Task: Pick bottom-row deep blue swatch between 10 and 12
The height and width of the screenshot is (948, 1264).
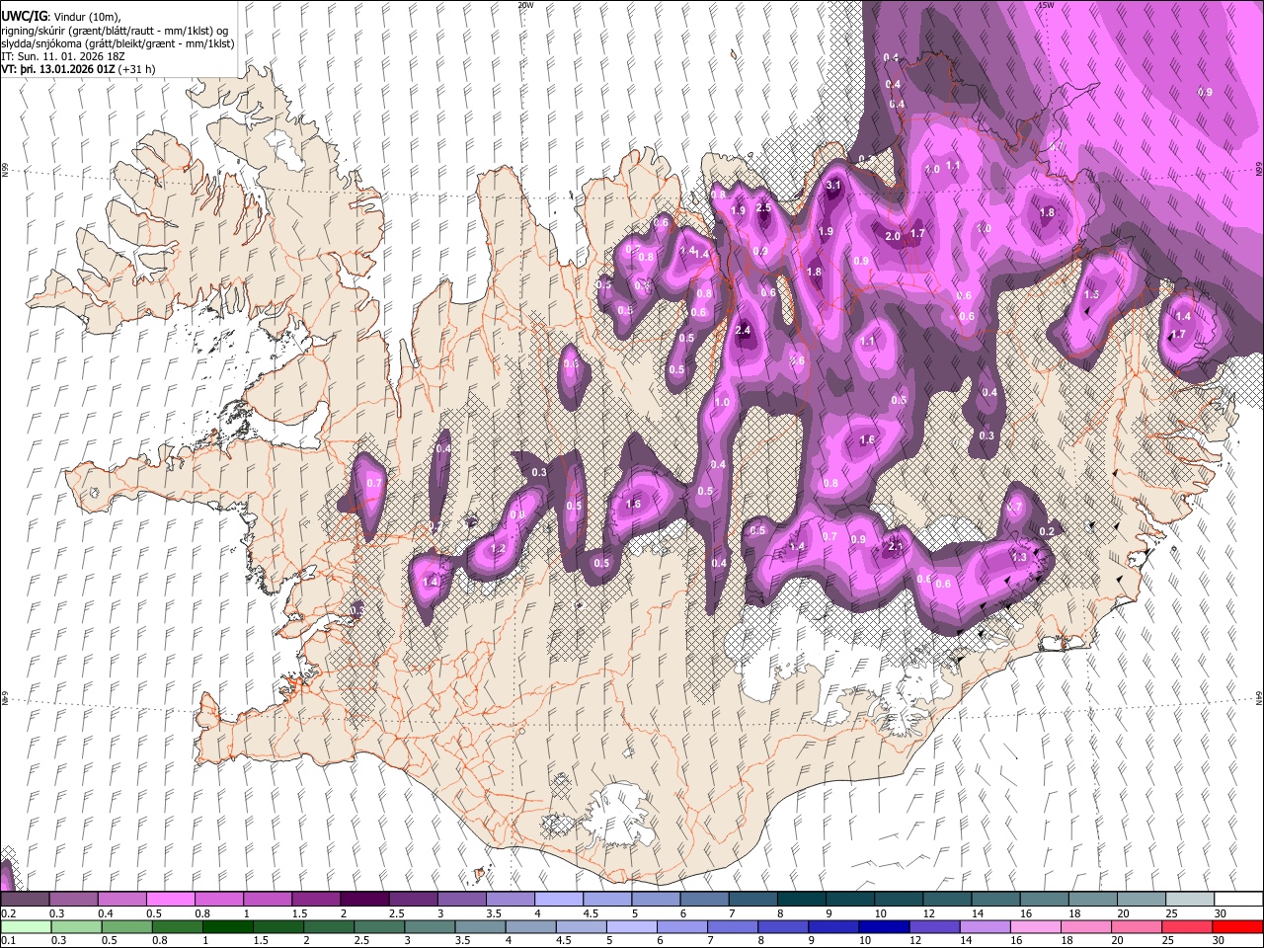Action: [x=883, y=926]
